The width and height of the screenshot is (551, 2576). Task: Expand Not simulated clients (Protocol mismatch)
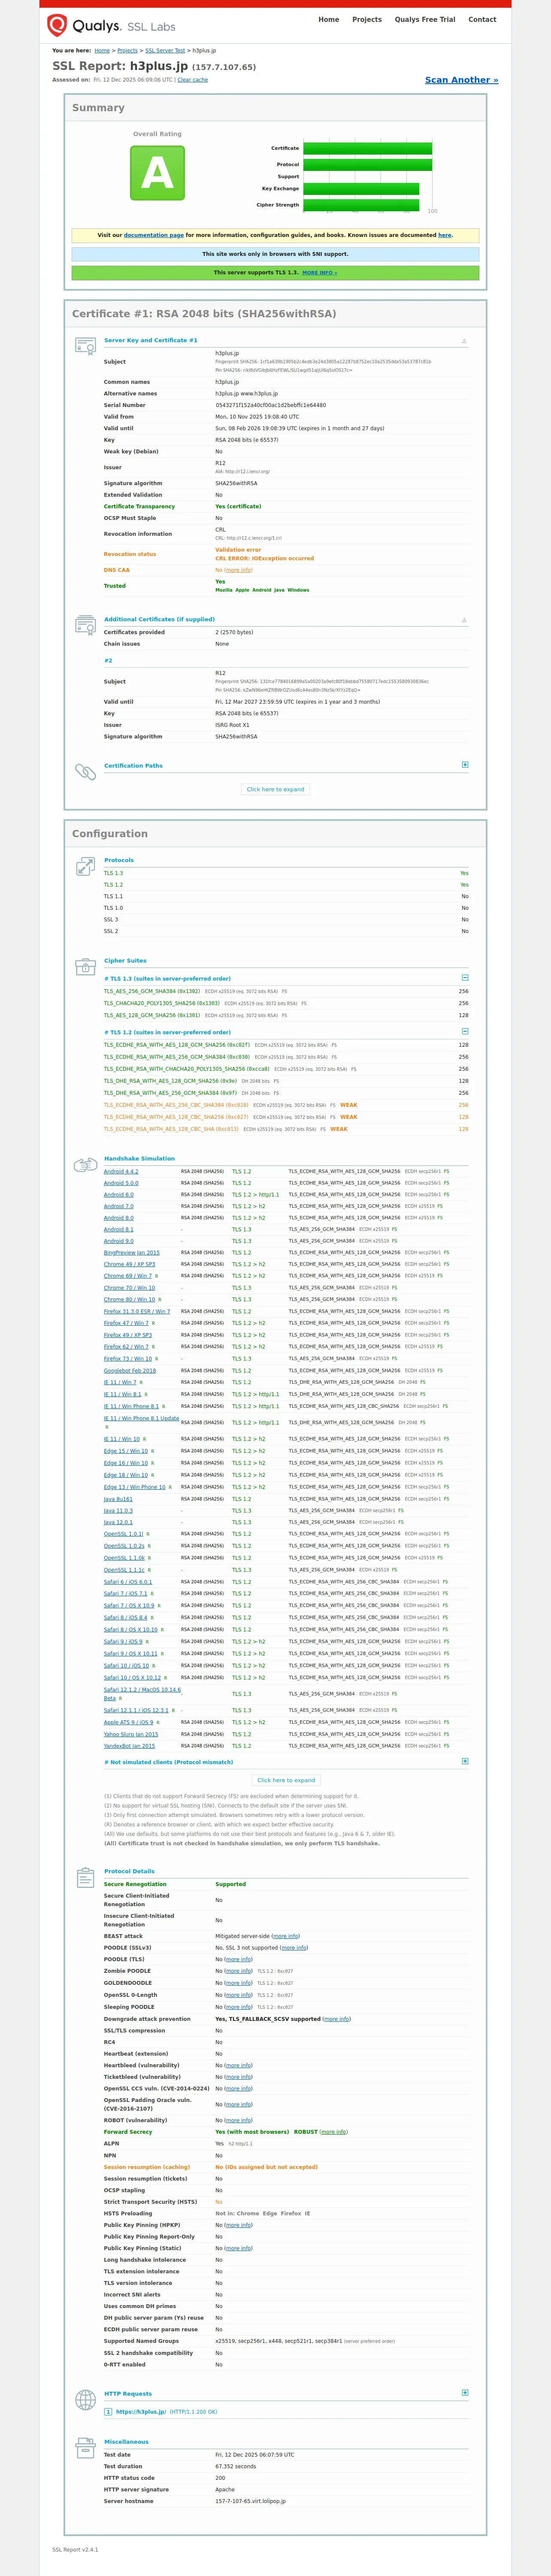(x=465, y=1761)
